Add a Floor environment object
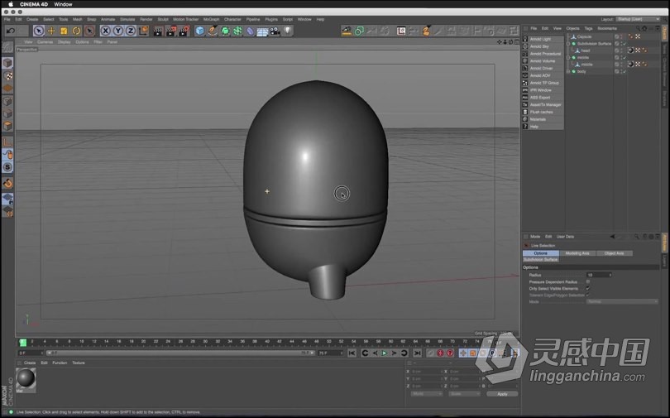 tap(262, 31)
